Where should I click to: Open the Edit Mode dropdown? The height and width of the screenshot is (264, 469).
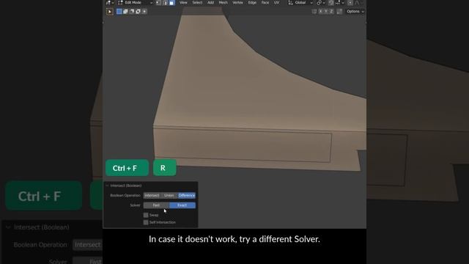135,3
